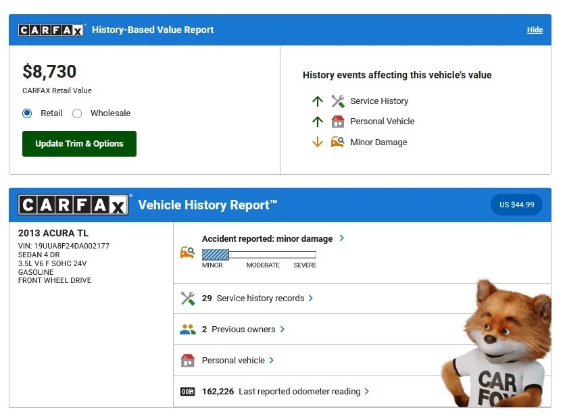Click History events affecting this vehicle's value heading
This screenshot has height=416, width=565.
point(397,75)
